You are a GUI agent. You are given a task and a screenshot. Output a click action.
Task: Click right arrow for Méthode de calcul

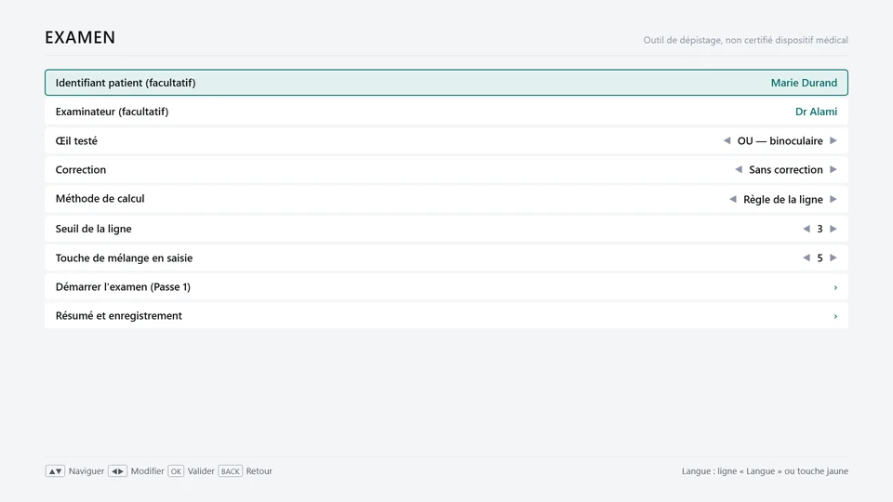pyautogui.click(x=833, y=199)
